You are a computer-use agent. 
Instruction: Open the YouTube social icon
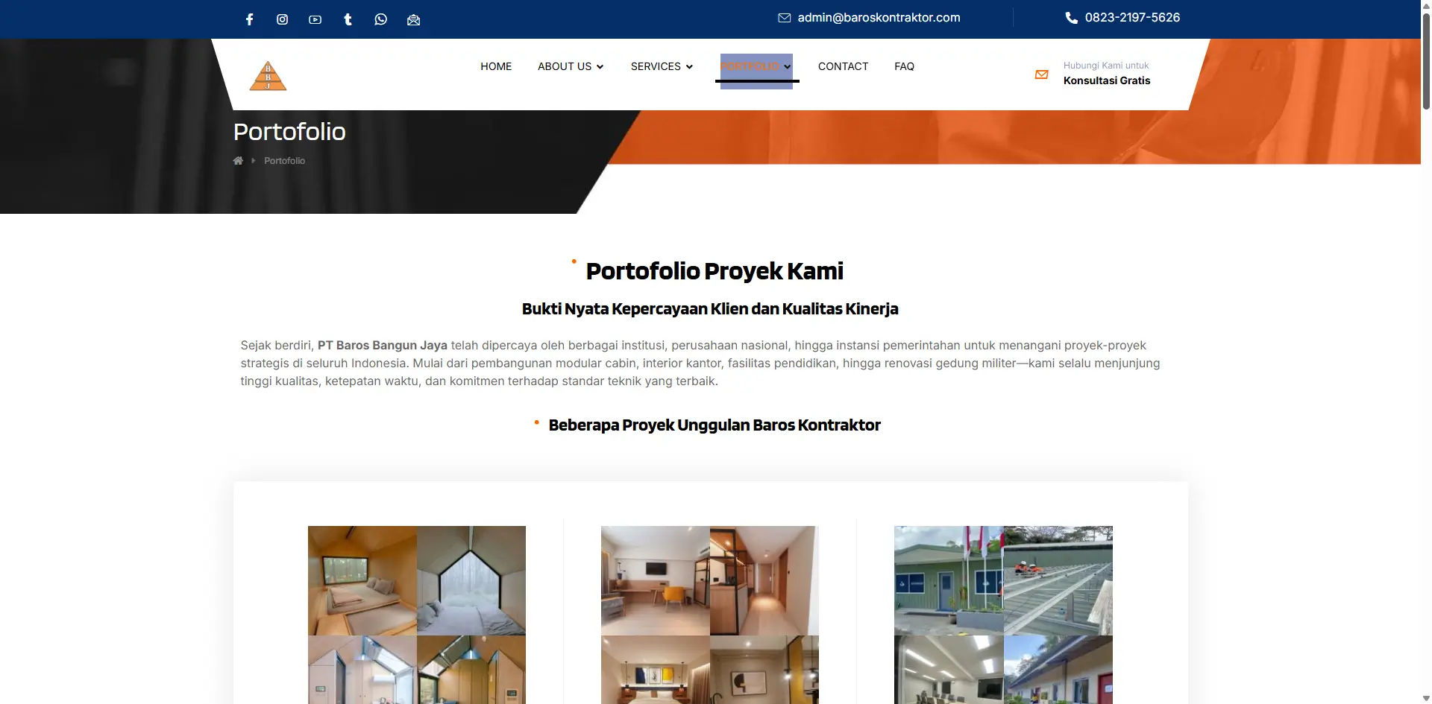tap(315, 20)
